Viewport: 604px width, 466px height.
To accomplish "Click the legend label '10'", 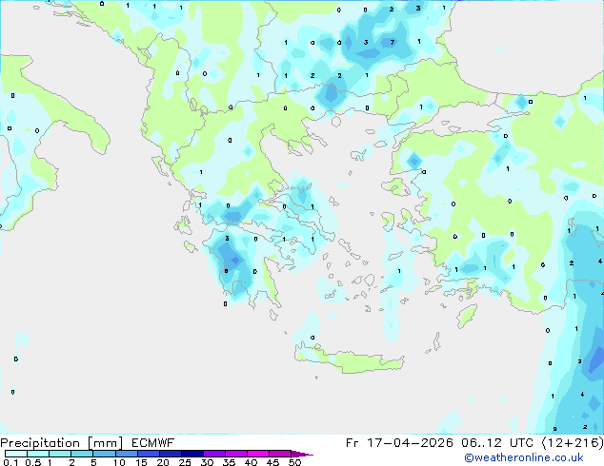I will pyautogui.click(x=119, y=462).
